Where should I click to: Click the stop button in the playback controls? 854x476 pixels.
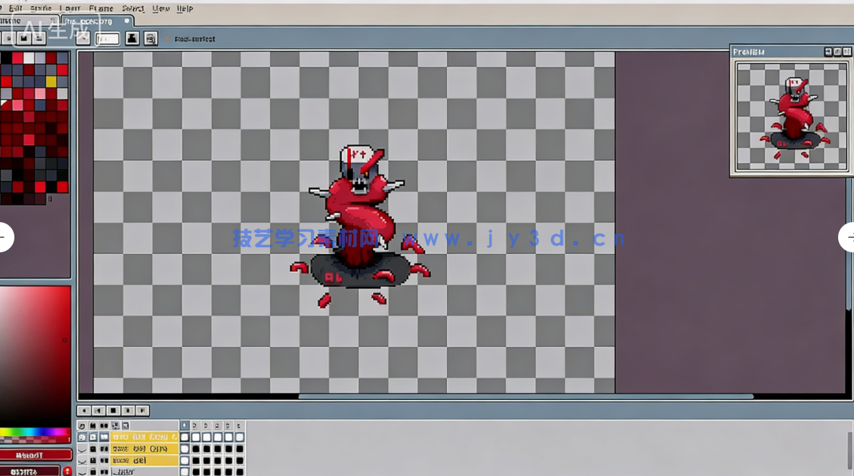point(113,411)
